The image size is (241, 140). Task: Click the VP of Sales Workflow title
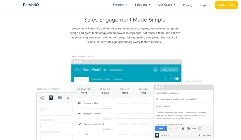tap(90, 70)
